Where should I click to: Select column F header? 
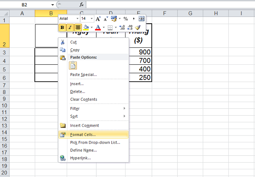[x=164, y=13]
